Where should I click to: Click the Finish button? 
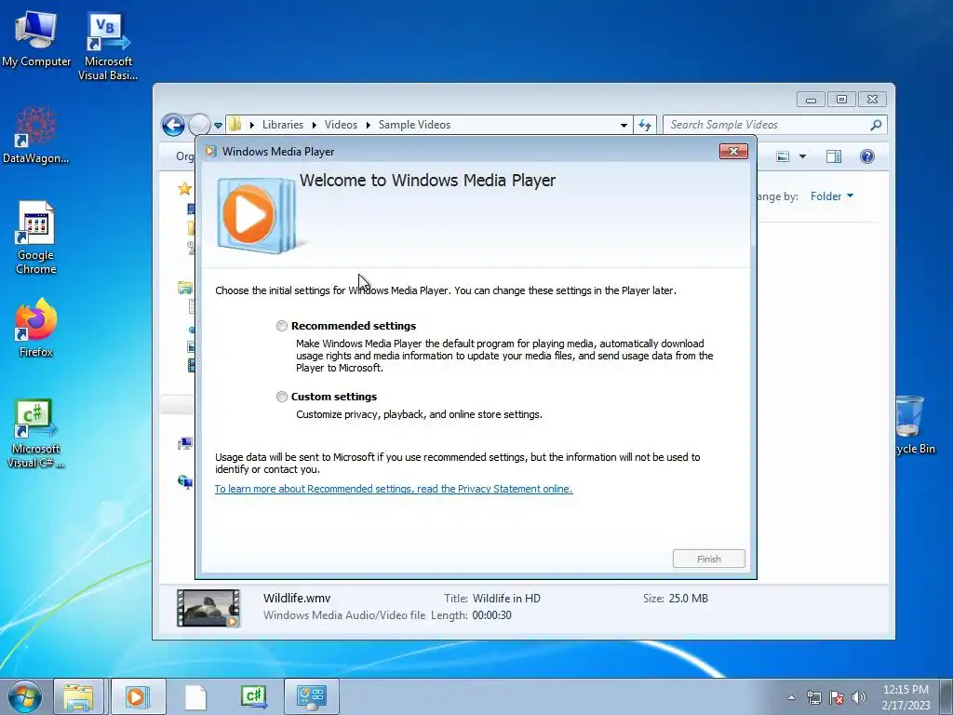click(x=708, y=559)
